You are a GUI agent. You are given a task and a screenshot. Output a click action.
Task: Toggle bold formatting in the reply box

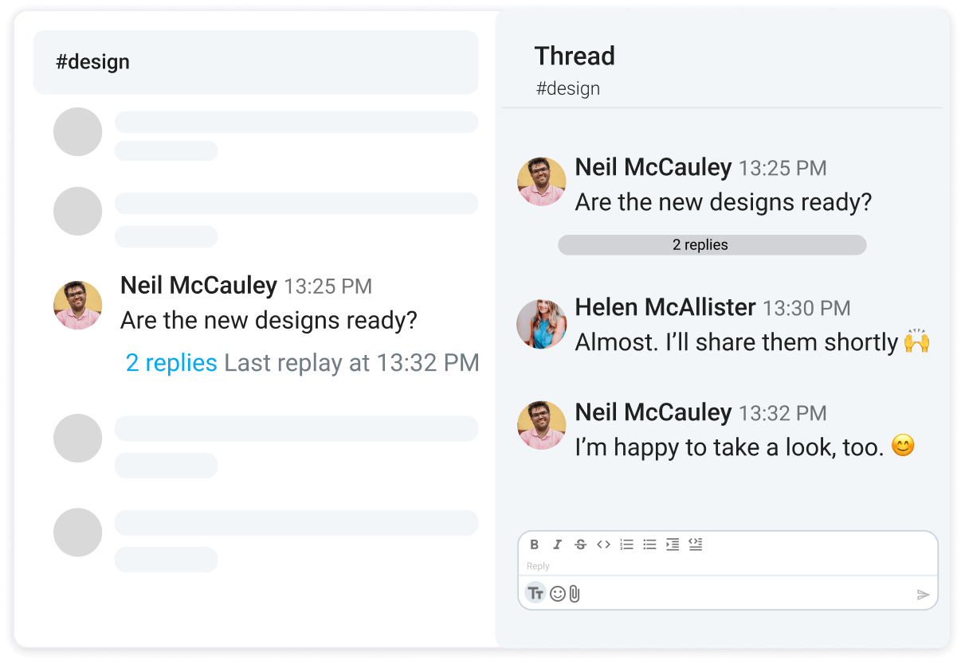tap(535, 544)
